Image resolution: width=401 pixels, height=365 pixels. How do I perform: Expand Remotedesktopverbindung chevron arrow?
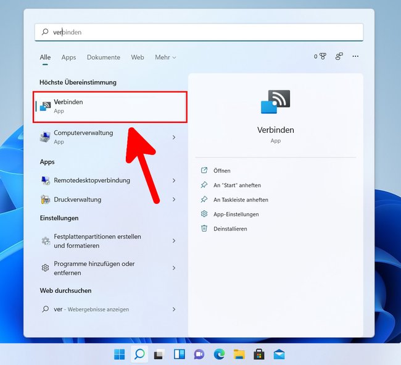click(x=174, y=180)
